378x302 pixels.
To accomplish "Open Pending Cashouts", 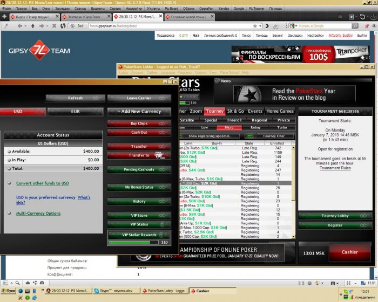I will tap(139, 169).
